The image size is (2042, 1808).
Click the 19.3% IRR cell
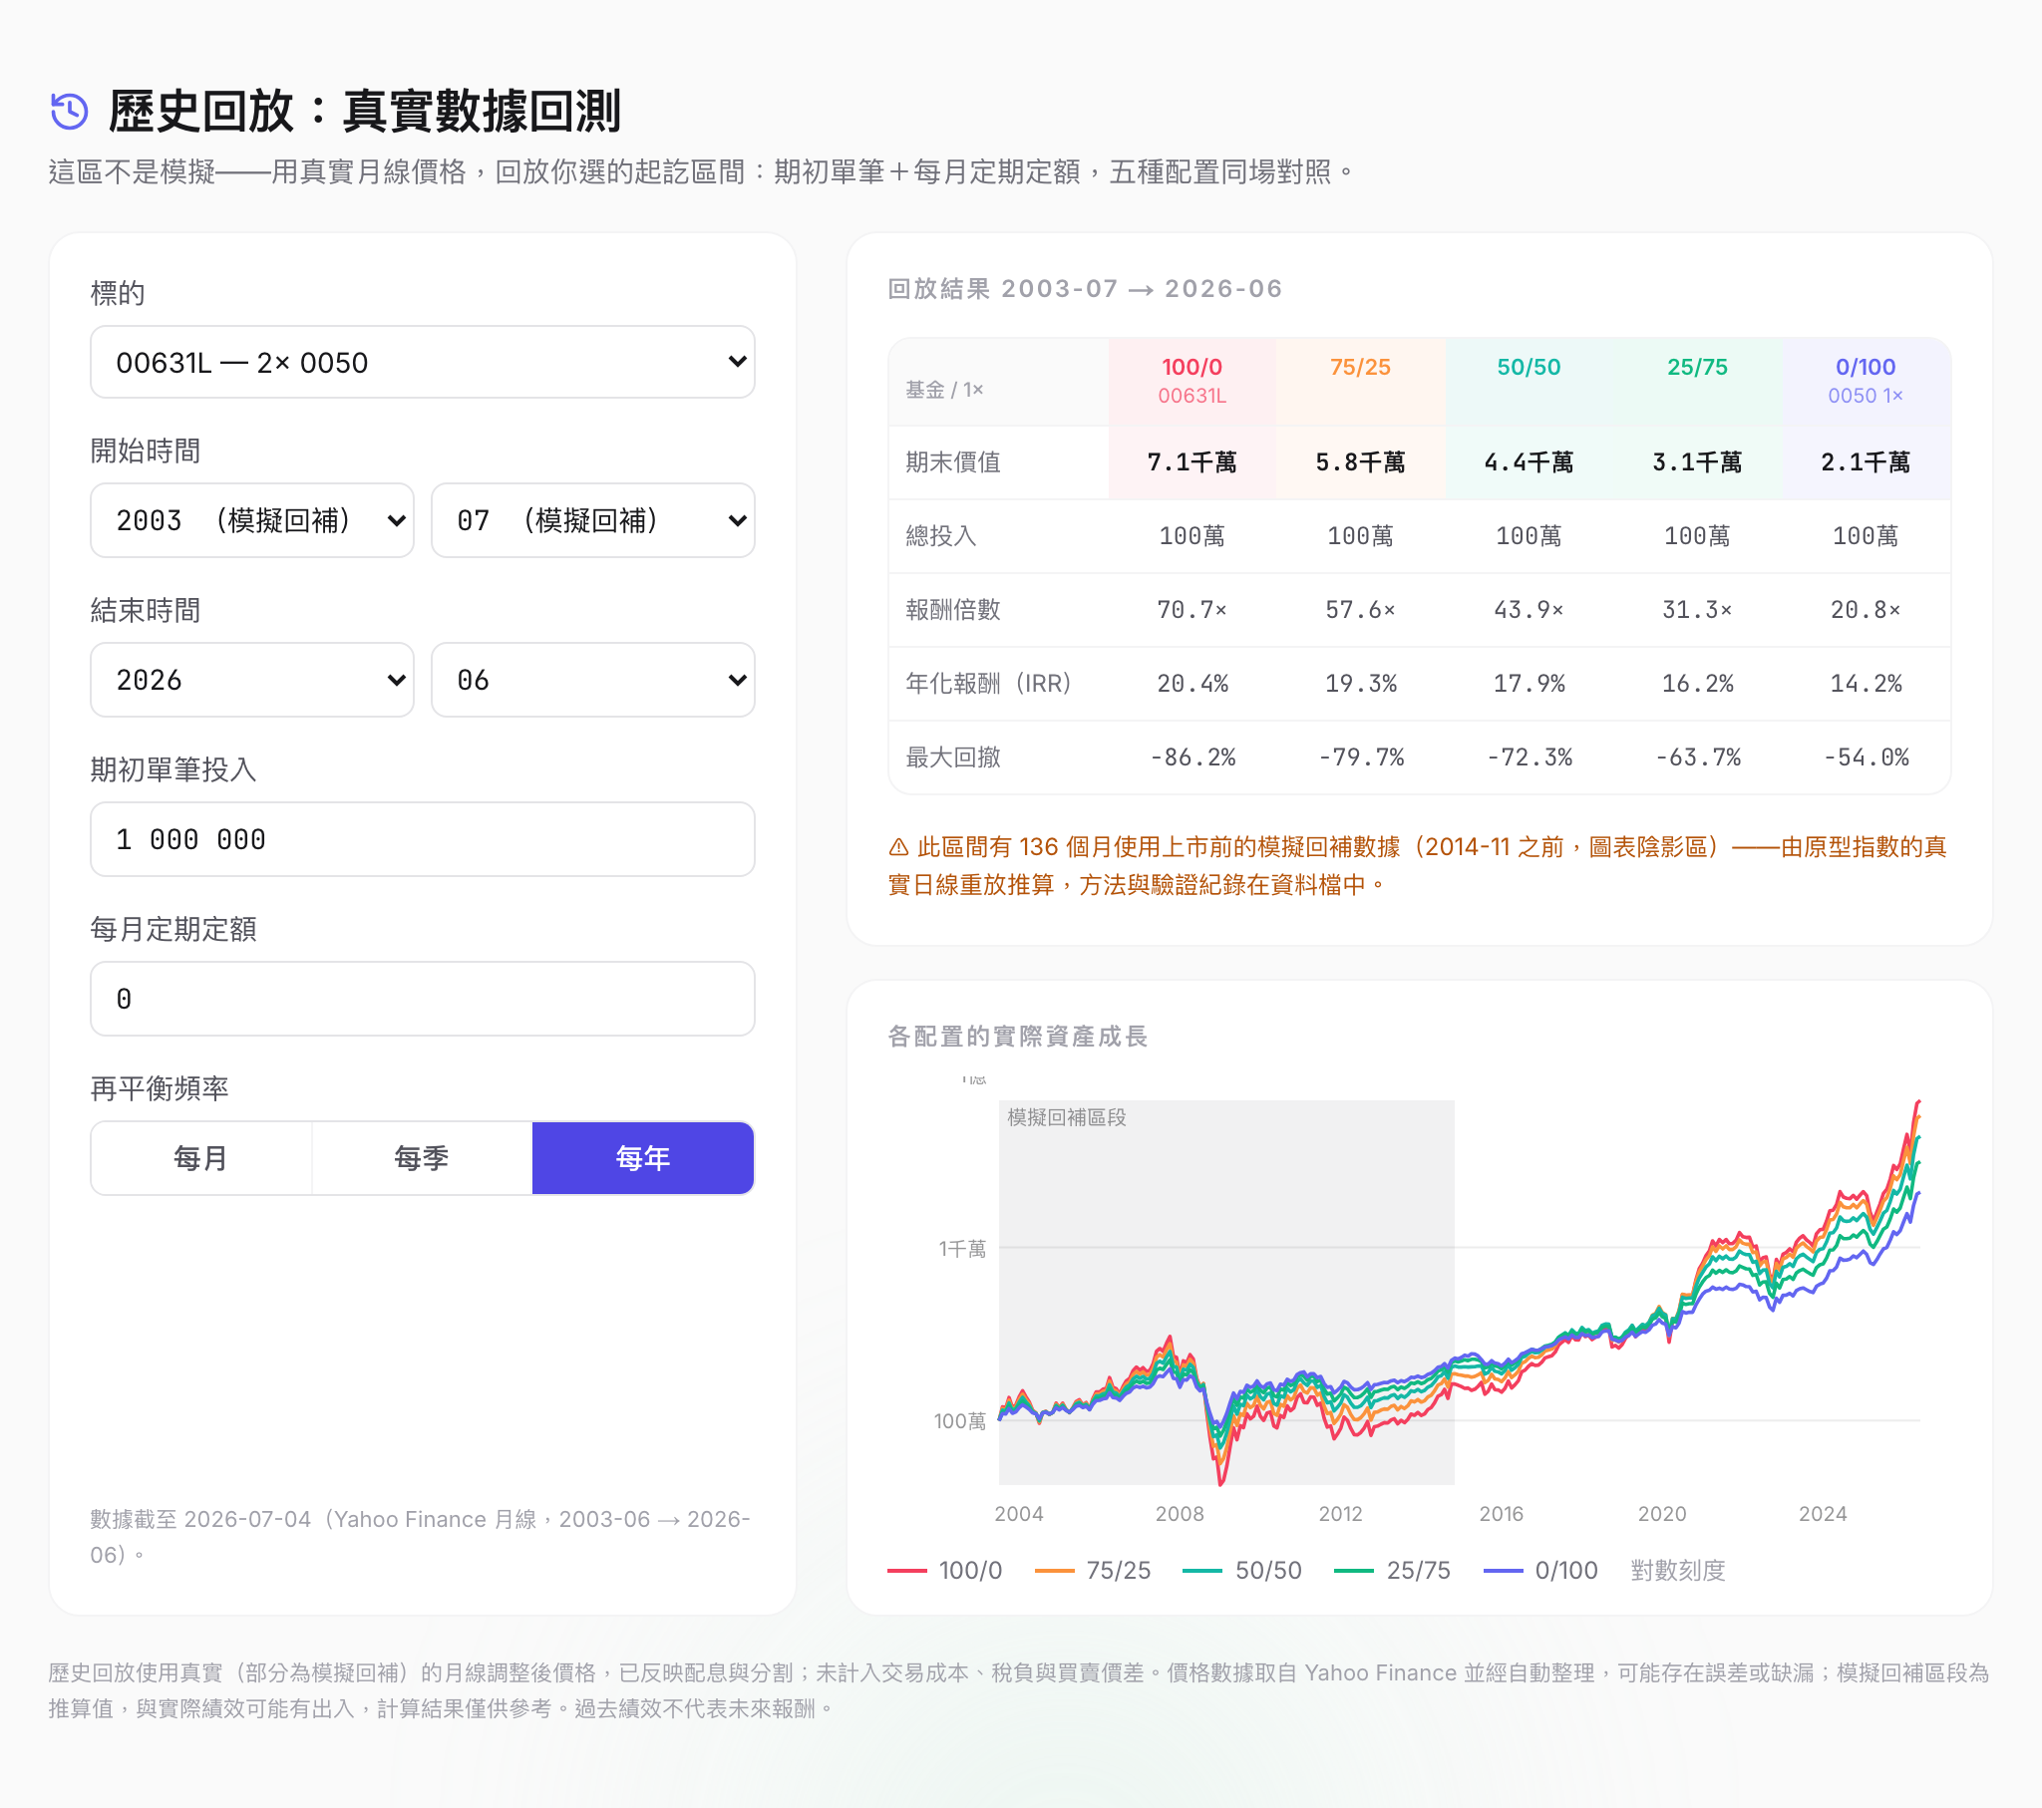[1360, 685]
